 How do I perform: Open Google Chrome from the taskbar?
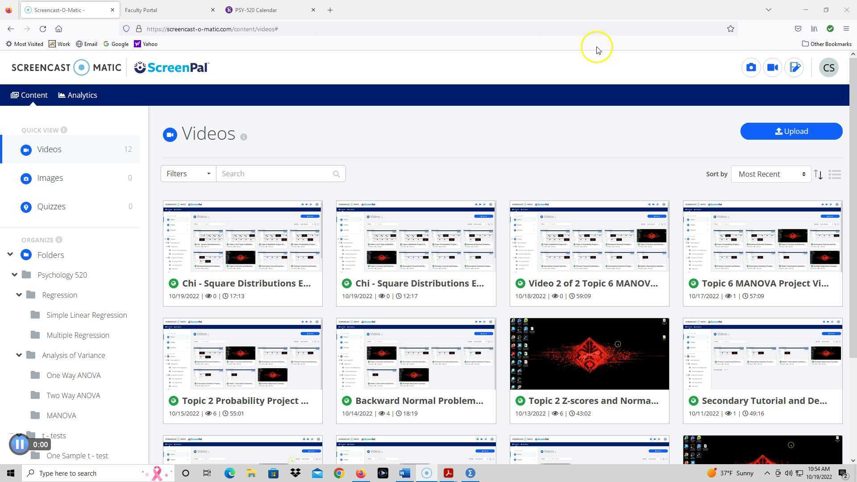point(339,473)
